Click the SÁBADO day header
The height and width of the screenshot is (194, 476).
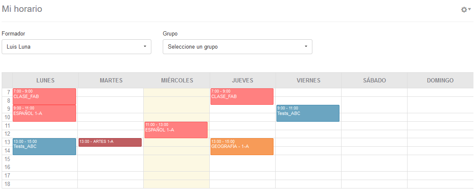[374, 80]
